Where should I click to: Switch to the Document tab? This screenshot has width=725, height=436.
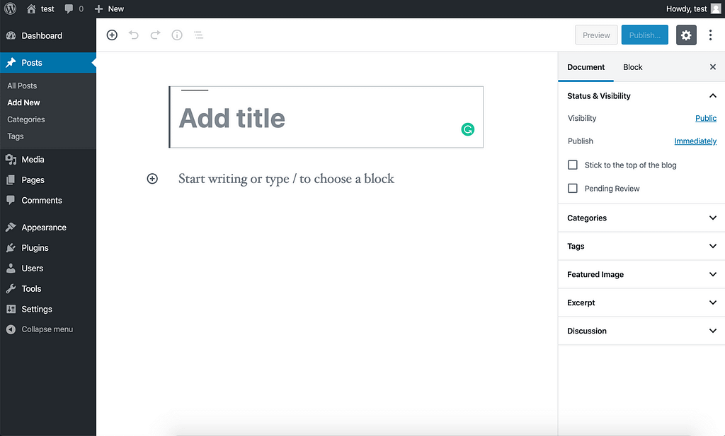[x=586, y=67]
